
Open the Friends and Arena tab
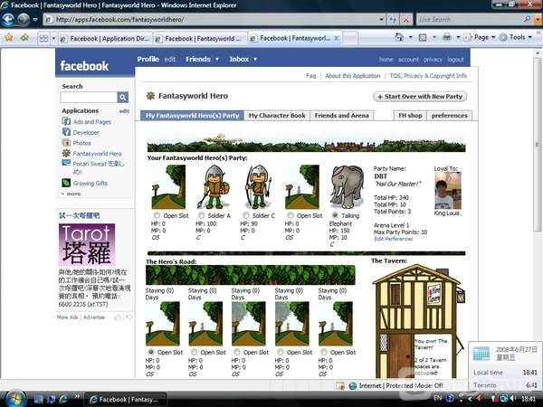tap(342, 116)
